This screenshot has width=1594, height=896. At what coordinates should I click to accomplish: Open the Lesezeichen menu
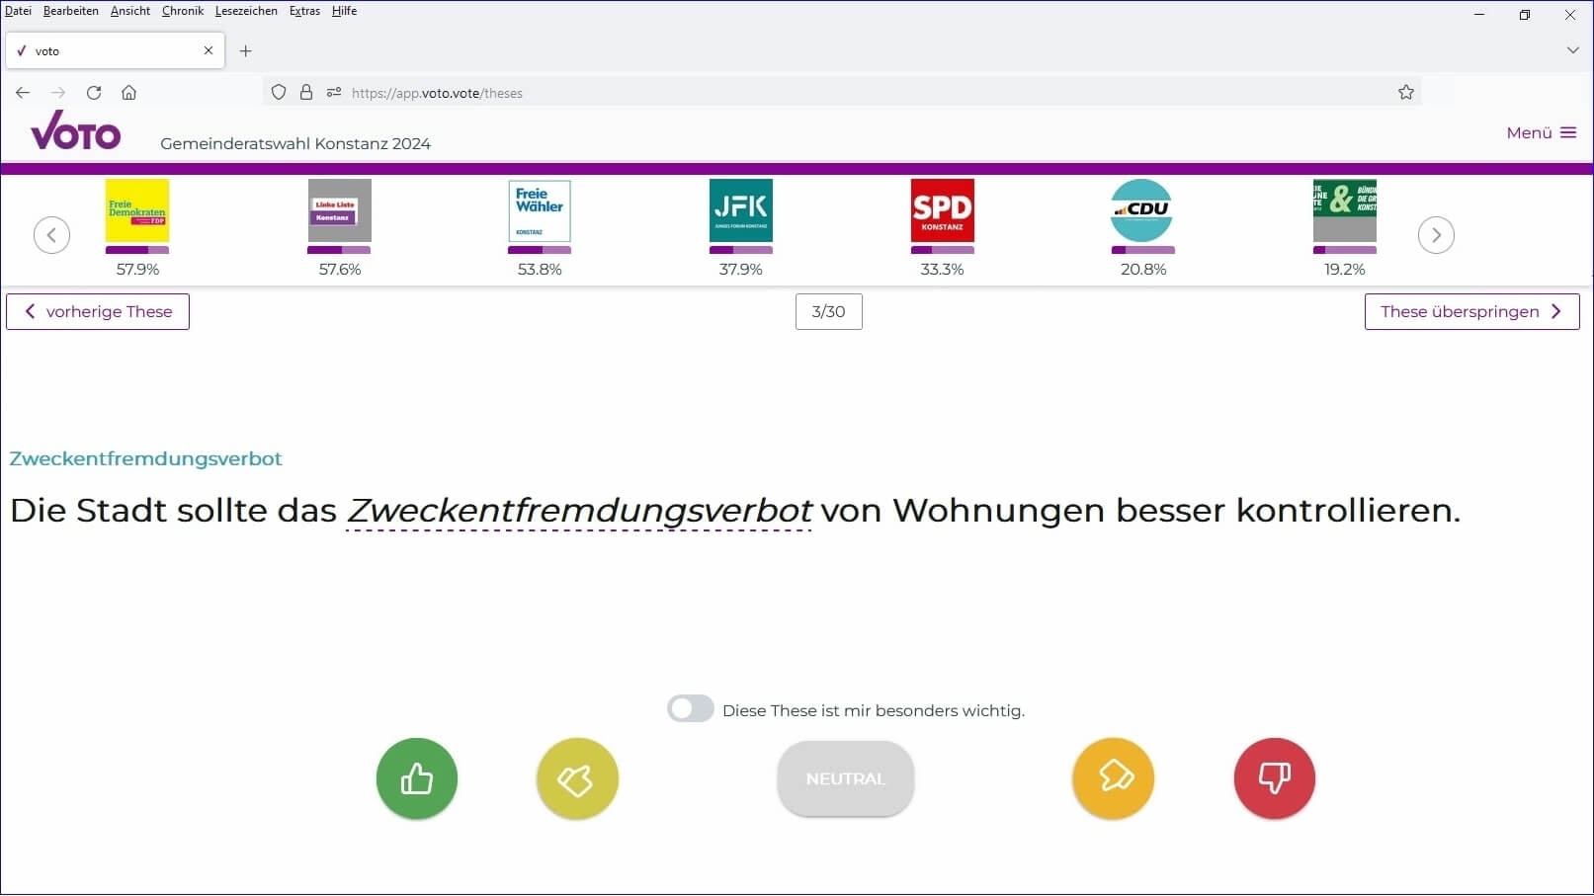246,11
